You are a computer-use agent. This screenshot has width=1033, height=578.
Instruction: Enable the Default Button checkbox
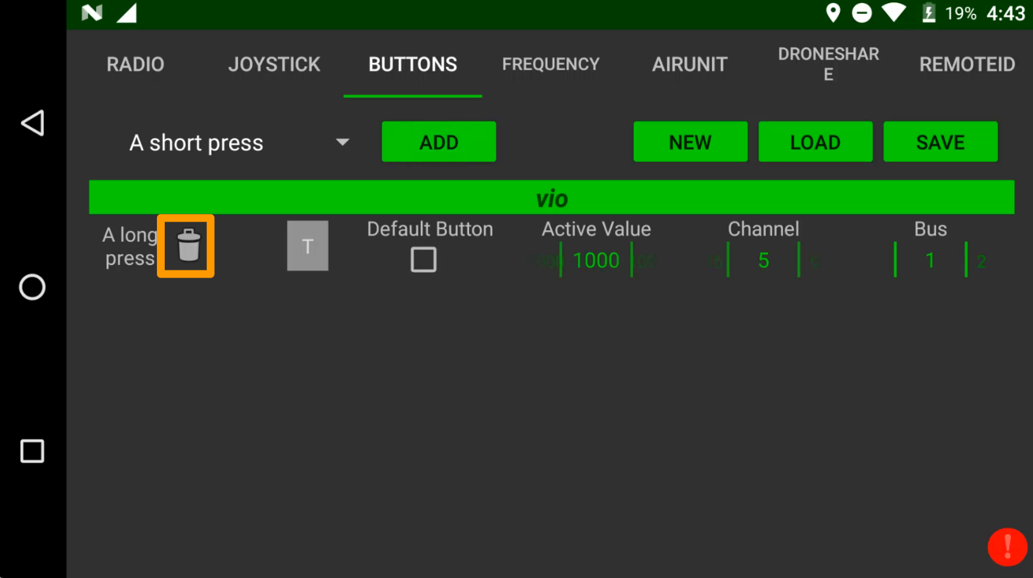point(423,260)
